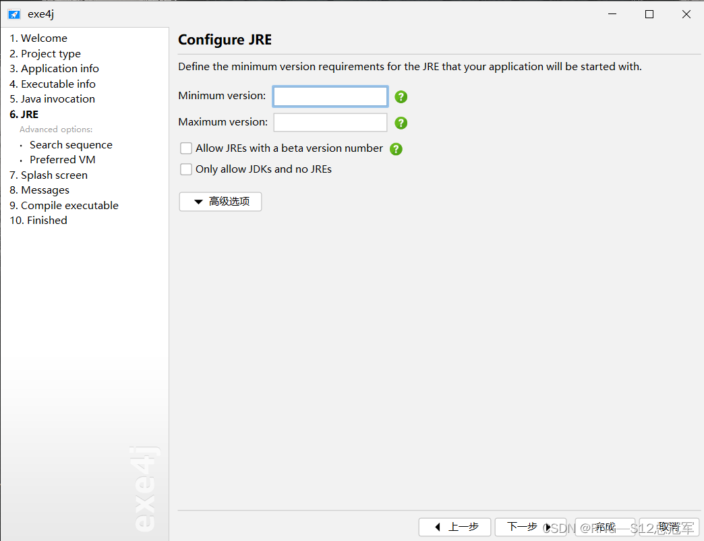Screen dimensions: 704x541
Task: Click the 下一步 next button
Action: [x=531, y=527]
